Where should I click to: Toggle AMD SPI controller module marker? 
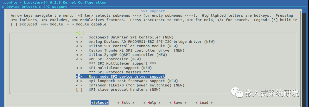pyautogui.click(x=79, y=59)
